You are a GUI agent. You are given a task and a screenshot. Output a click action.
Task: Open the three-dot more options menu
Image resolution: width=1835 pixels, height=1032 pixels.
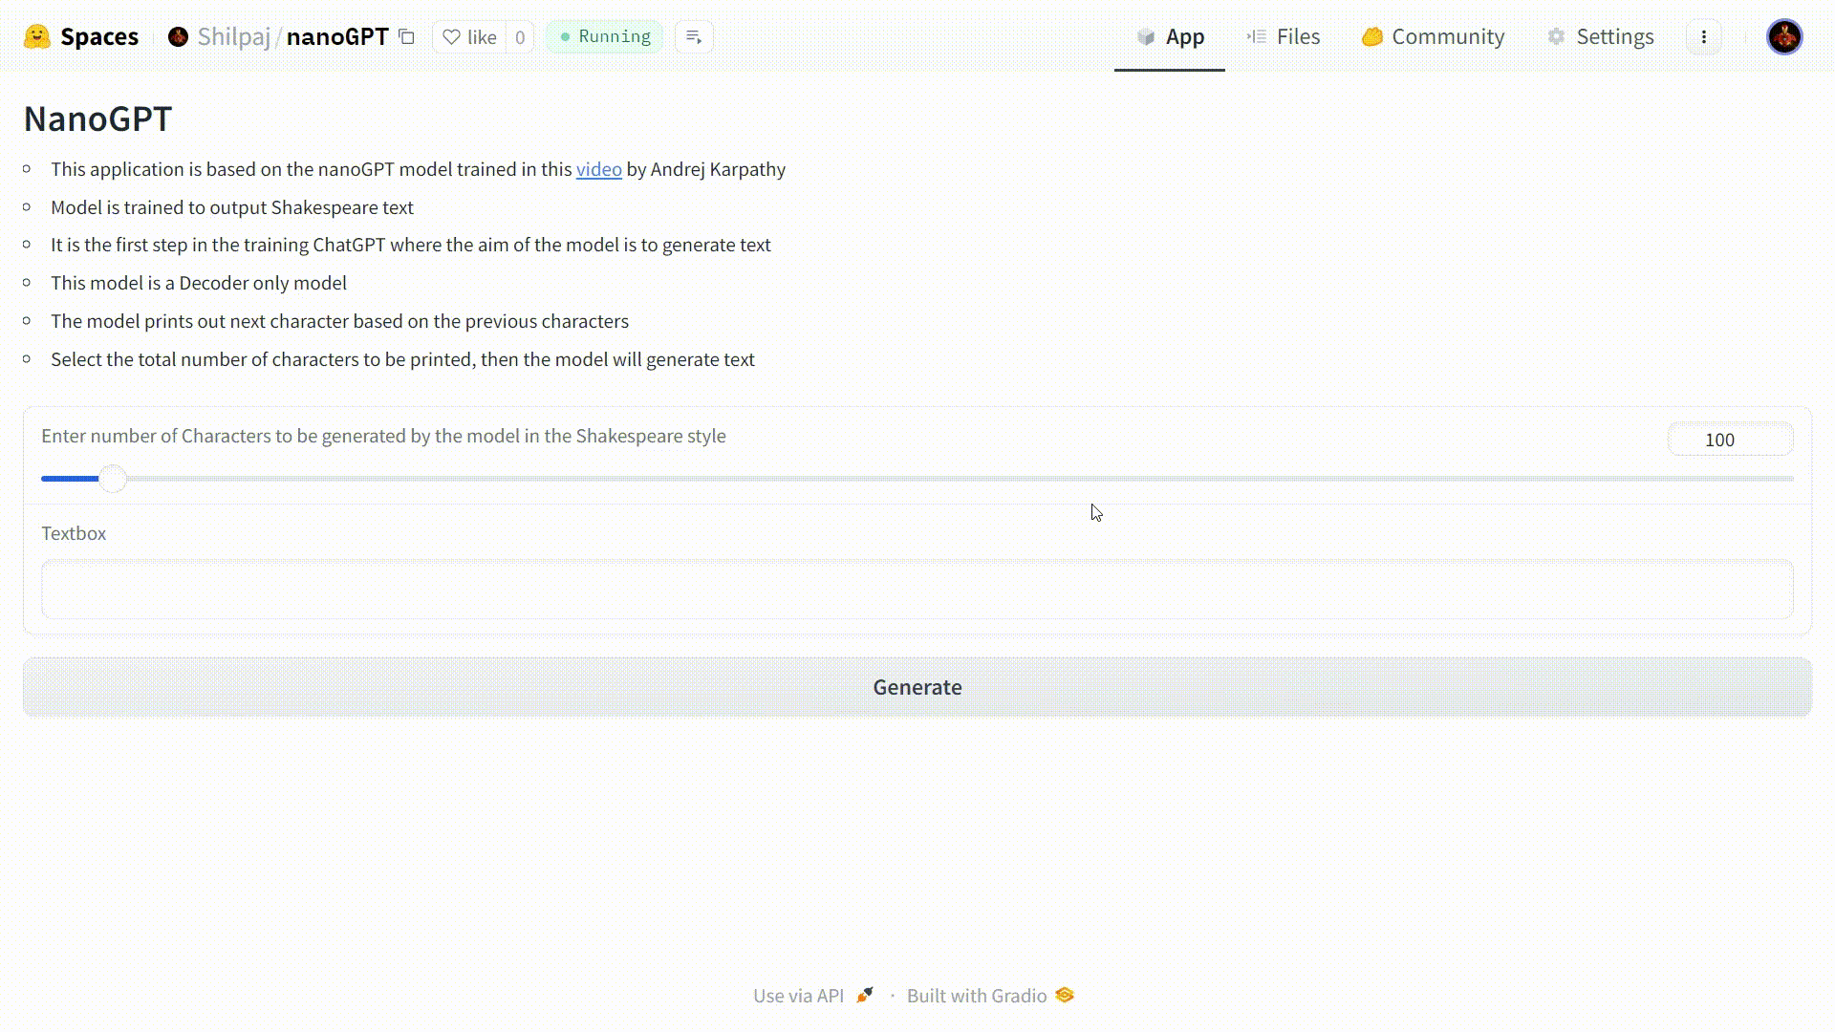(1703, 36)
